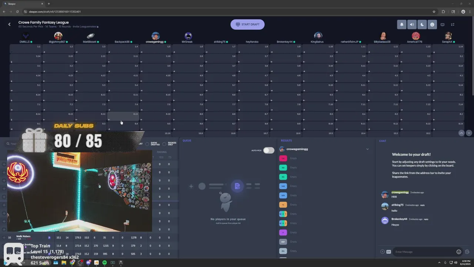Screen dimensions: 474x267
Task: Click the START DRAFT button
Action: click(x=247, y=24)
